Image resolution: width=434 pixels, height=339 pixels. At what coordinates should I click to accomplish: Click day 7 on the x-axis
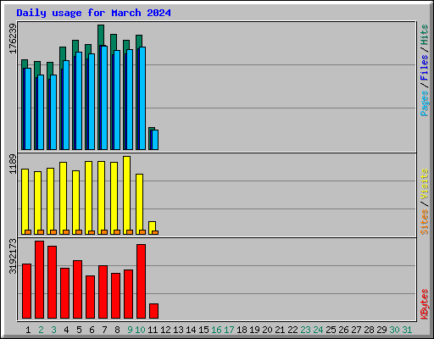[x=104, y=330]
